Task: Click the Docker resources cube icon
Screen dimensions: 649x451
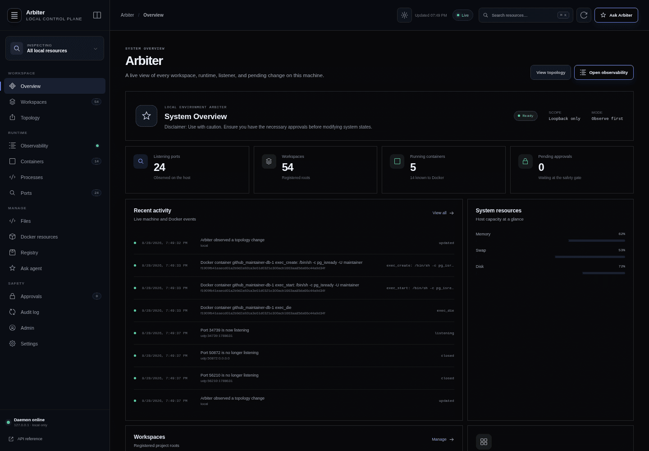Action: [x=12, y=237]
